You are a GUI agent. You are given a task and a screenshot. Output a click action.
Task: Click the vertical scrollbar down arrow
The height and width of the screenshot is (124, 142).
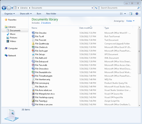coord(139,105)
